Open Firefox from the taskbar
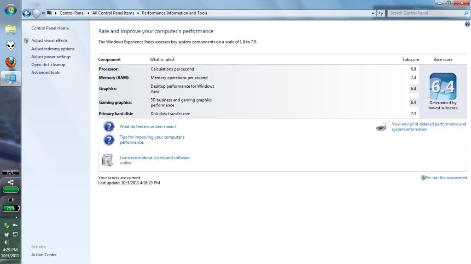This screenshot has height=264, width=471. tap(11, 62)
